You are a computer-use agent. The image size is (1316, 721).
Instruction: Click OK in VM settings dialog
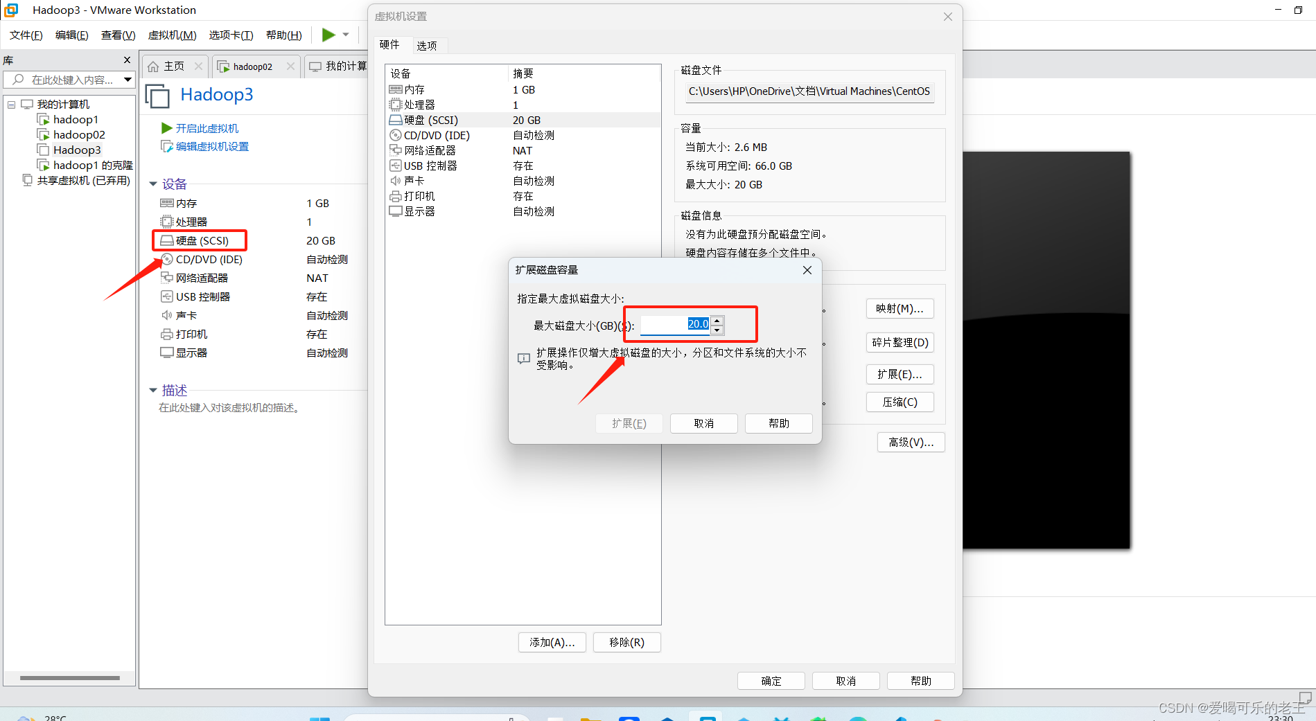771,681
